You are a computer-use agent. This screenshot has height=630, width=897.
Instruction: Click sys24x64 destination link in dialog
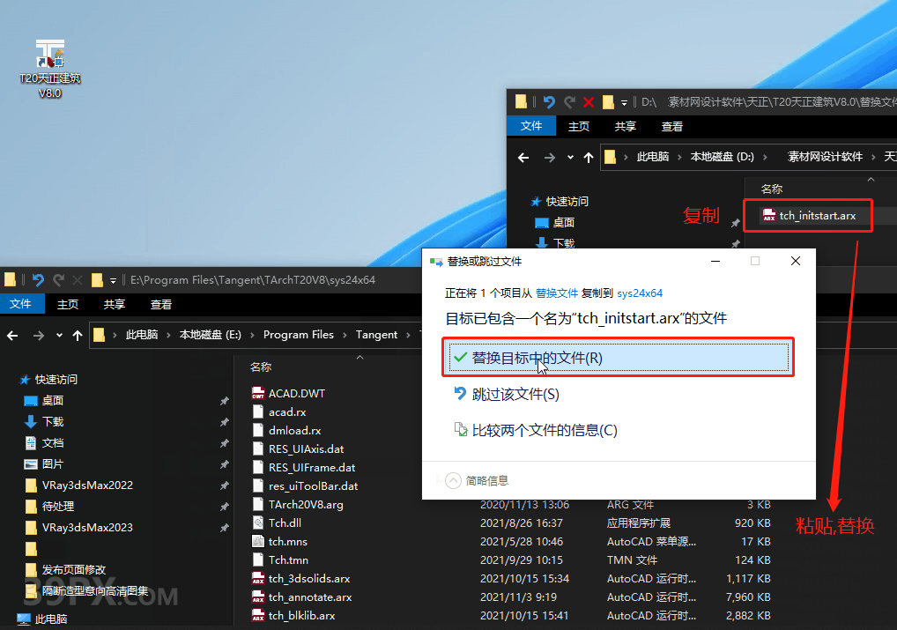(x=640, y=293)
